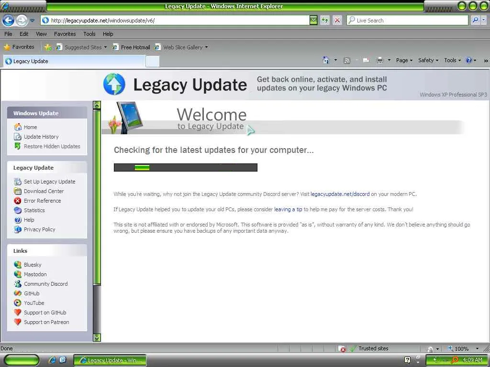Open the Safety dropdown menu
The height and width of the screenshot is (367, 490).
[428, 60]
